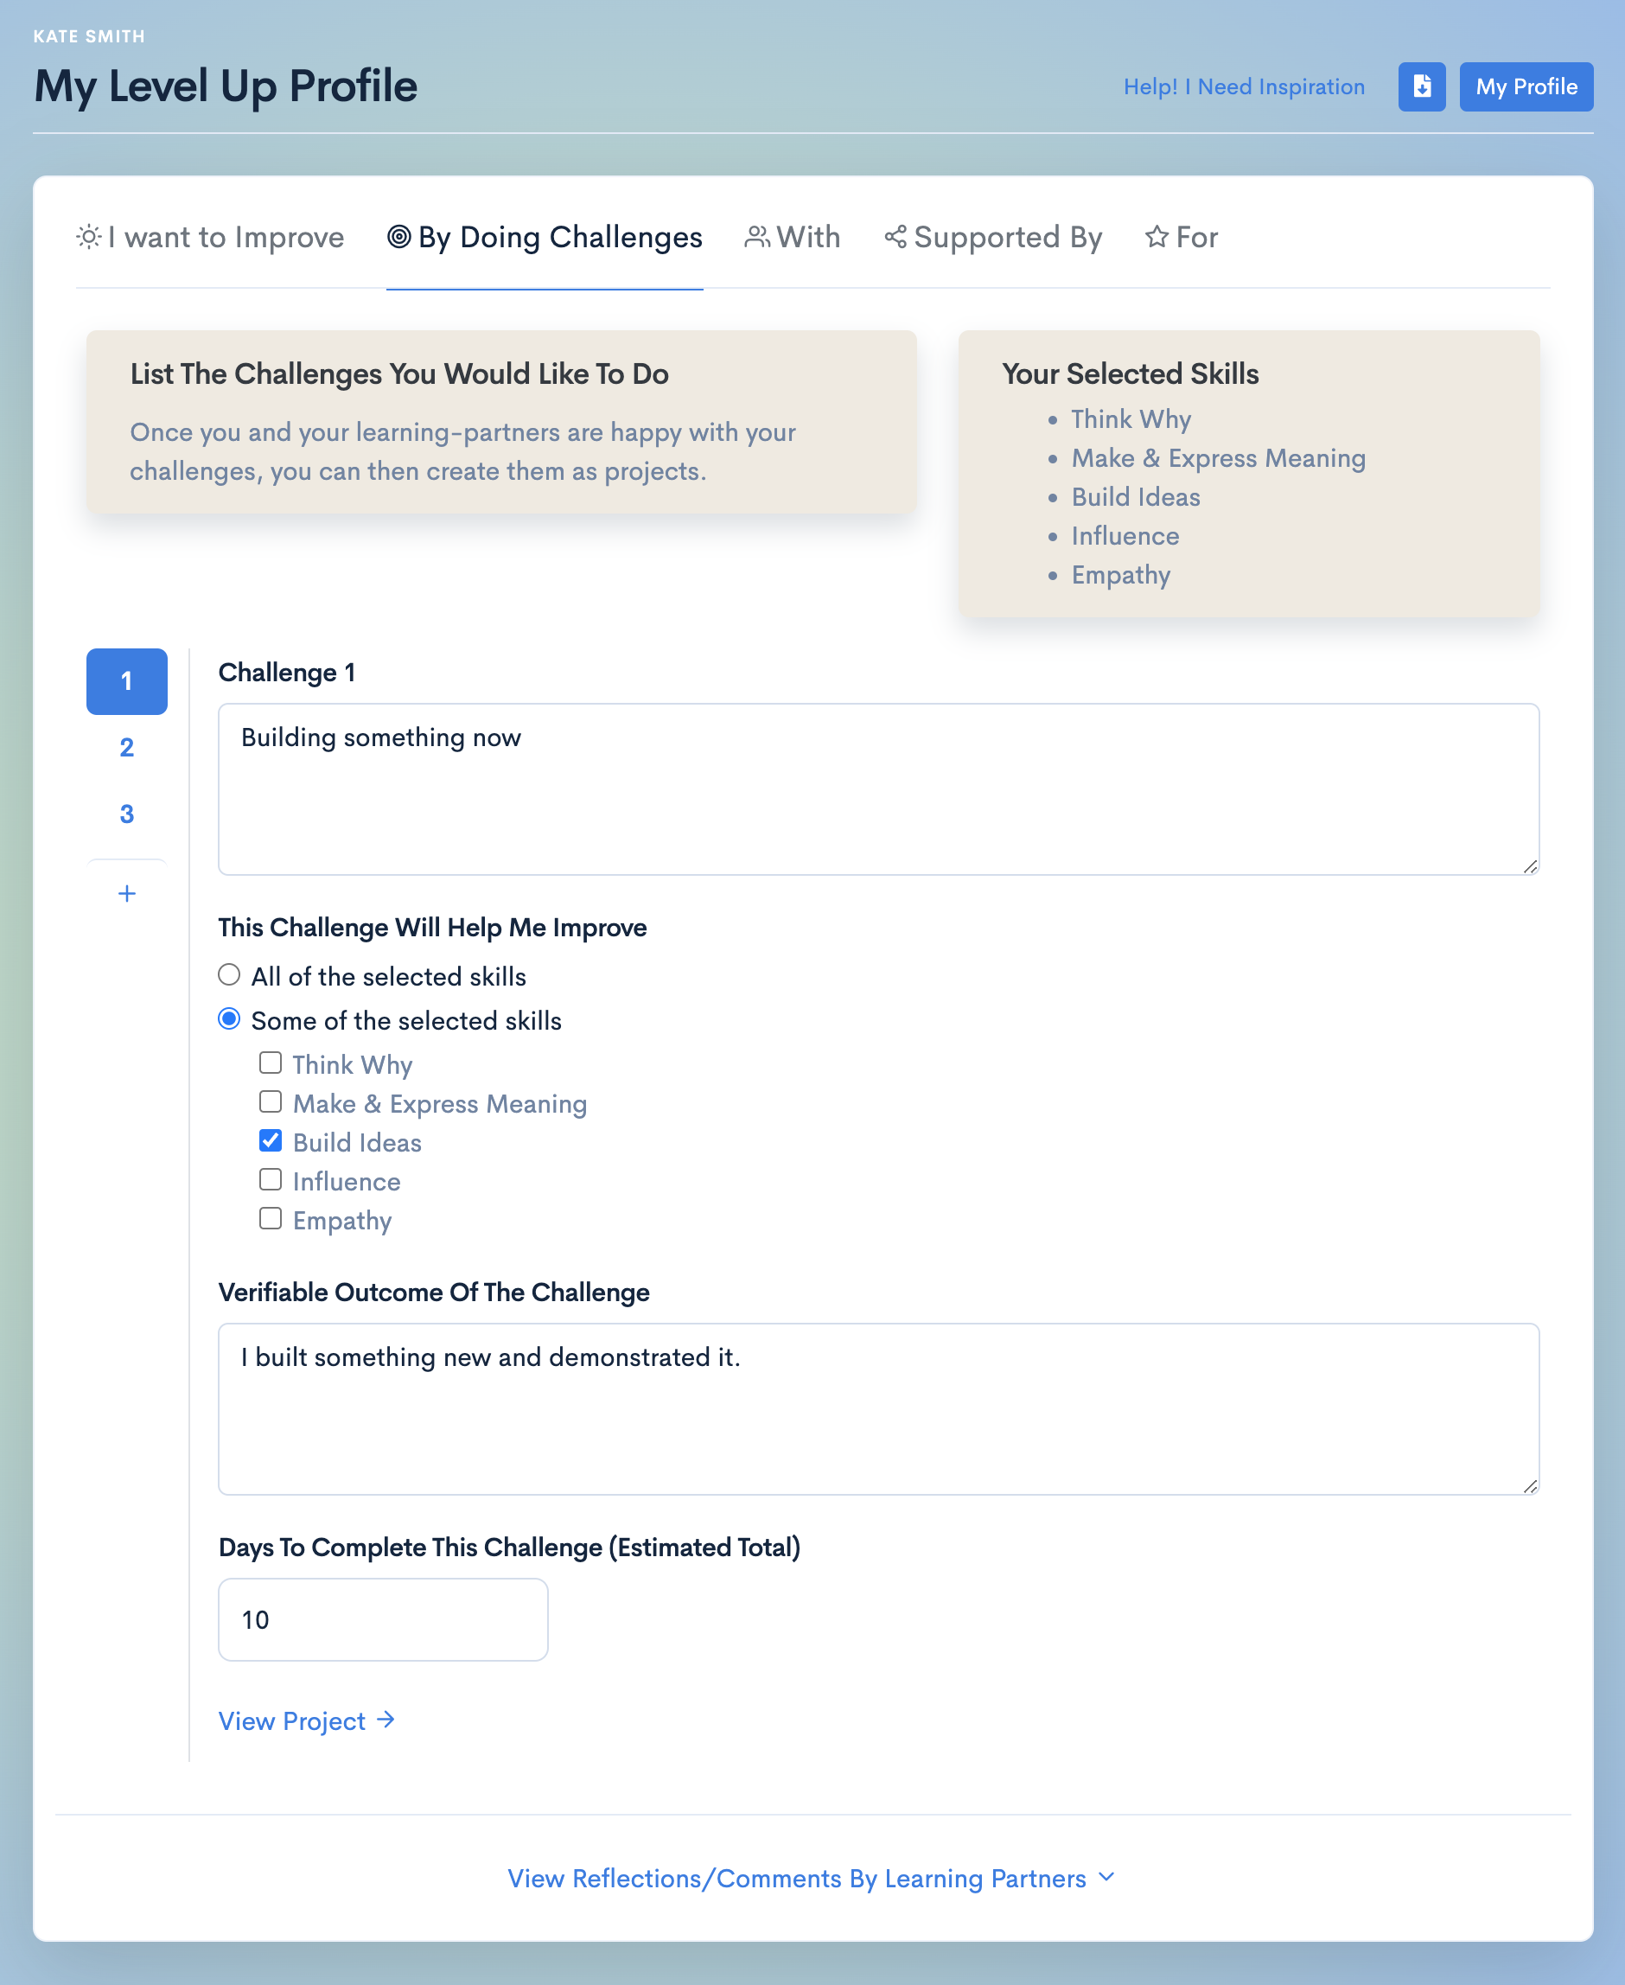Image resolution: width=1625 pixels, height=1985 pixels.
Task: Click the star icon on For tab
Action: (x=1157, y=237)
